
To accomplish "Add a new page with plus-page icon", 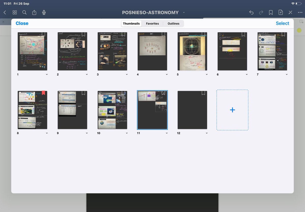I will point(281,12).
